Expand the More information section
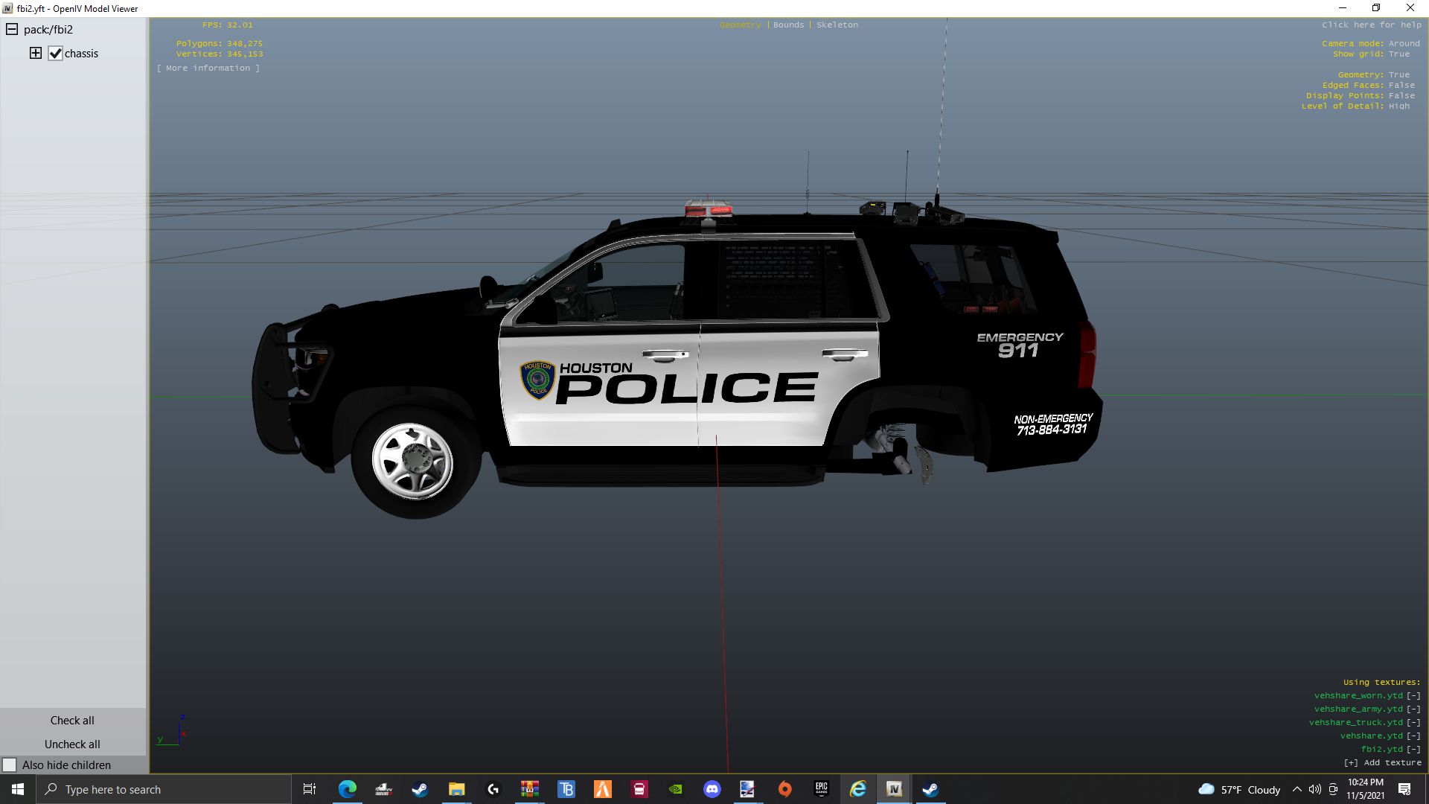The image size is (1429, 804). (208, 68)
